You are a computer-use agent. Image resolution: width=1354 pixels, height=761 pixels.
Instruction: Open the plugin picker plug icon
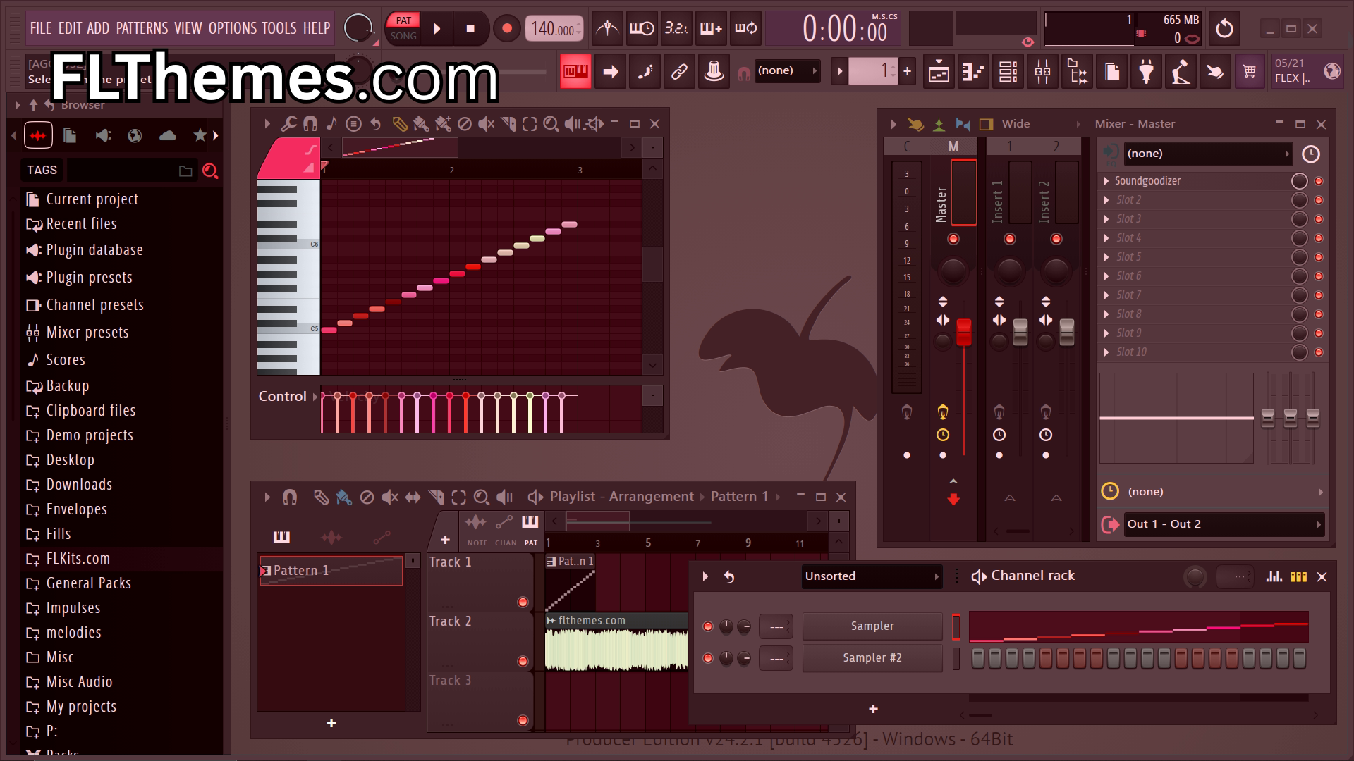[x=1146, y=71]
